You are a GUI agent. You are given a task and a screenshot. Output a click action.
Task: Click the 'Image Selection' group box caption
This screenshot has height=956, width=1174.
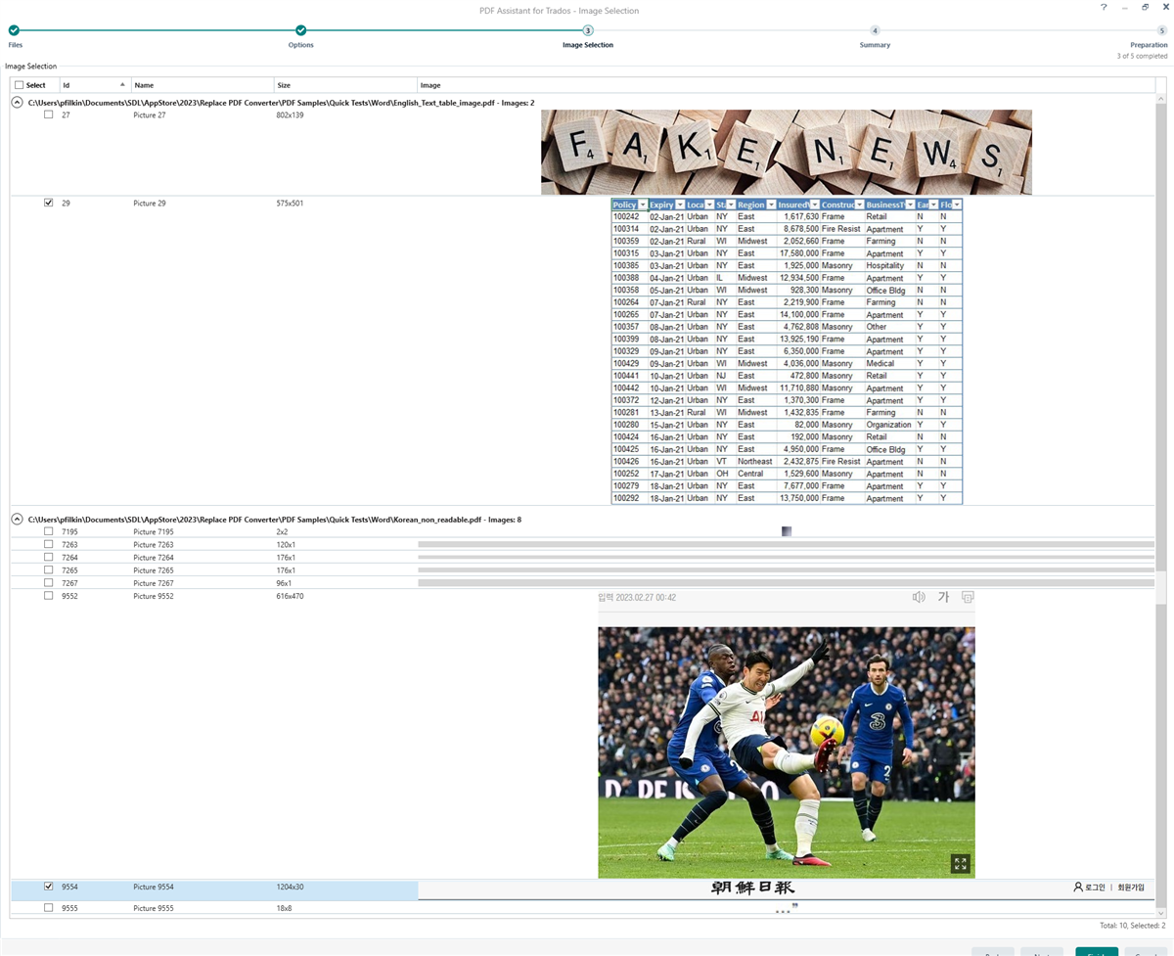click(x=30, y=67)
